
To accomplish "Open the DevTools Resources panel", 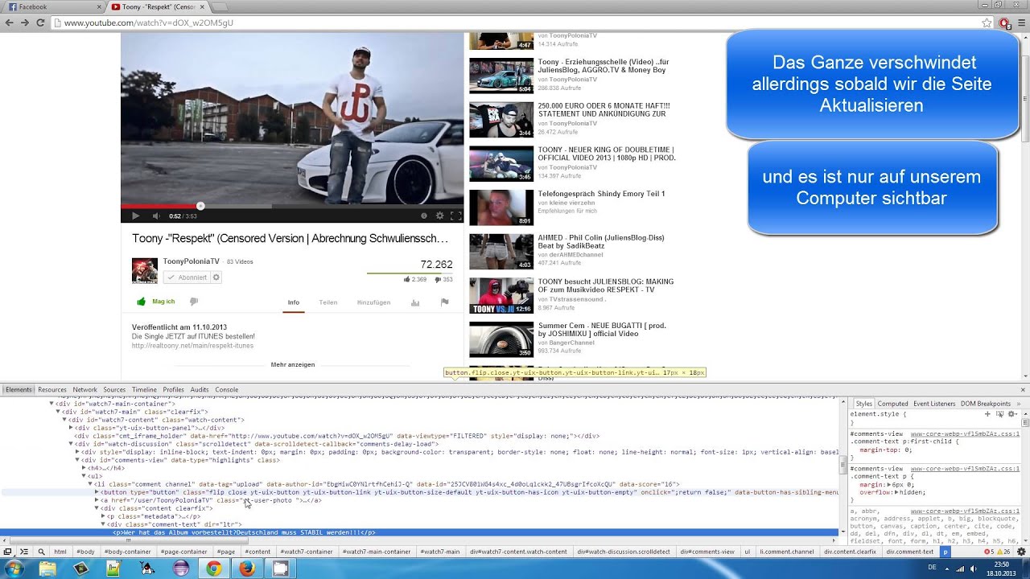I will click(52, 390).
